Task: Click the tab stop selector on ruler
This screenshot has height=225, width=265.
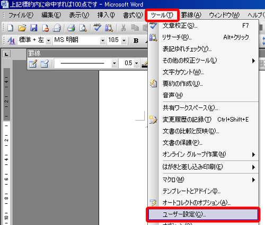Action: click(x=6, y=54)
